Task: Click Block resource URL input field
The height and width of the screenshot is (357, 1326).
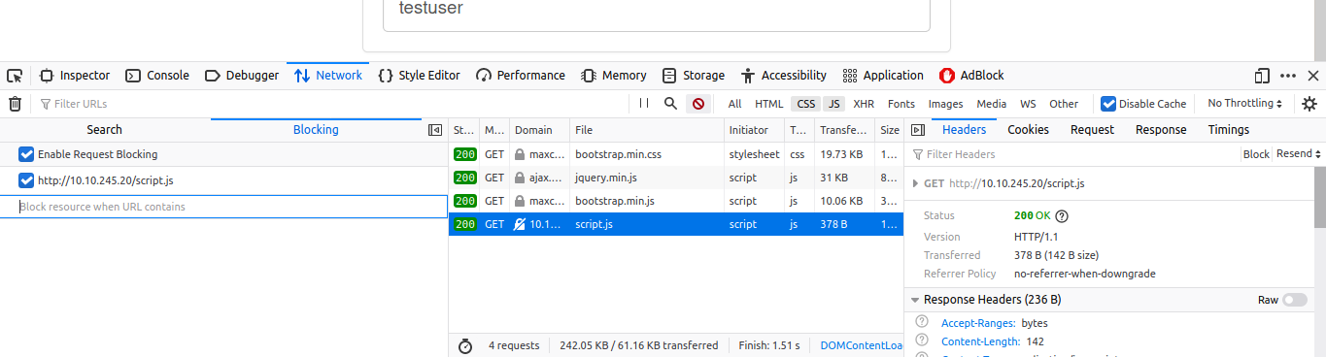Action: coord(223,207)
